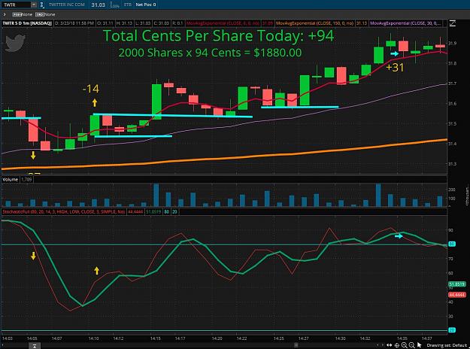
Task: Click the ETB label in the header
Action: [128, 5]
